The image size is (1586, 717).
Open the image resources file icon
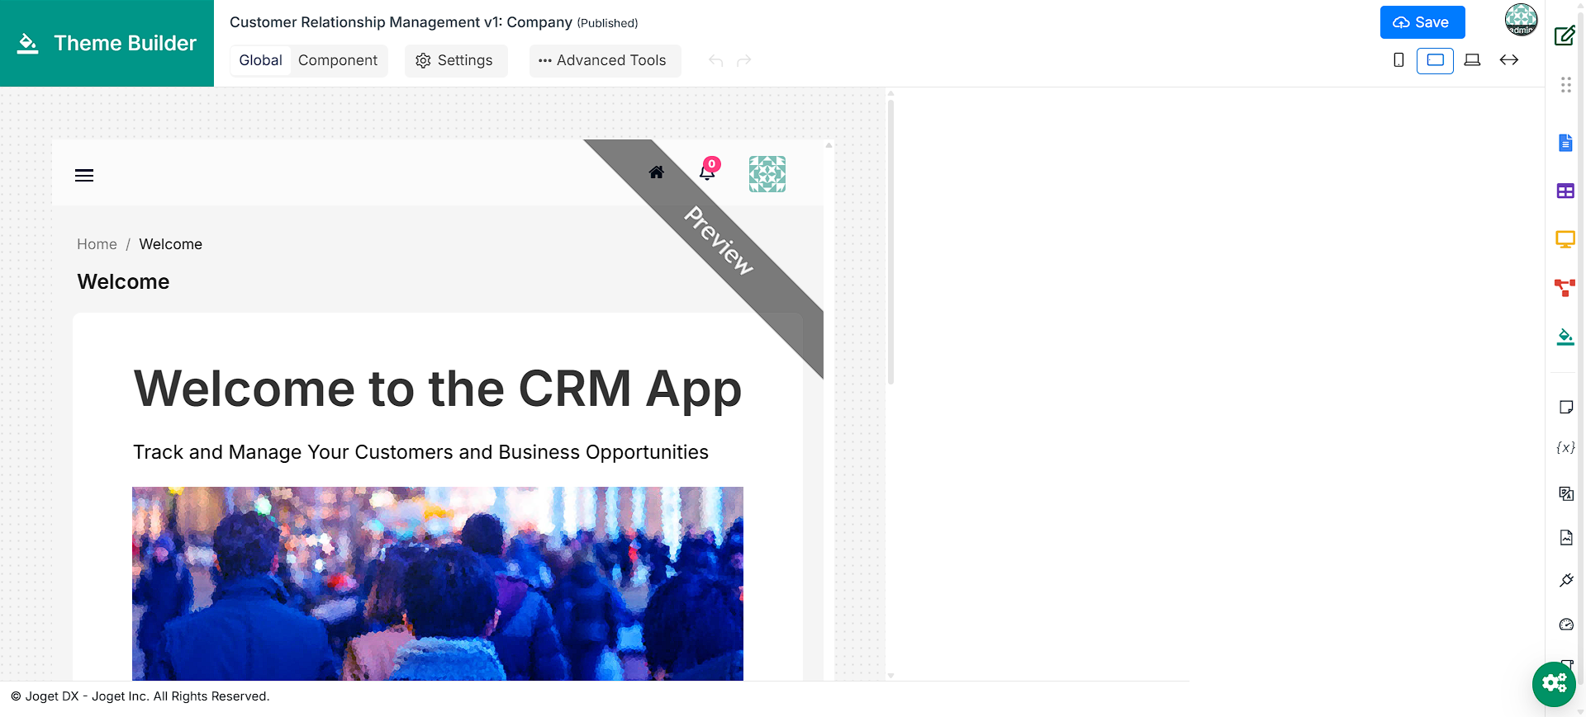(x=1566, y=537)
